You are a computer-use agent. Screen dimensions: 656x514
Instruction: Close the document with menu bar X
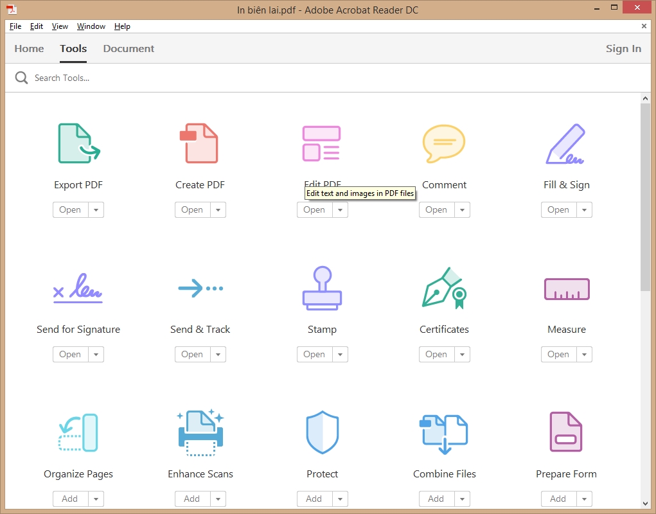click(x=644, y=26)
